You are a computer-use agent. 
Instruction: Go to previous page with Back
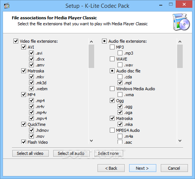pyautogui.click(x=111, y=168)
